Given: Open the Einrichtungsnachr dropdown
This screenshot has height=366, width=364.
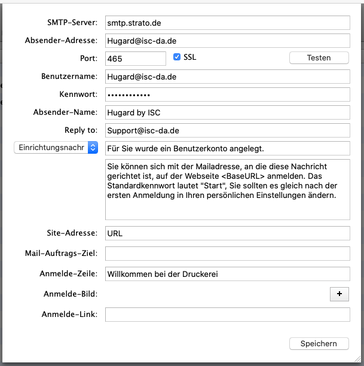Looking at the screenshot, I should click(56, 148).
